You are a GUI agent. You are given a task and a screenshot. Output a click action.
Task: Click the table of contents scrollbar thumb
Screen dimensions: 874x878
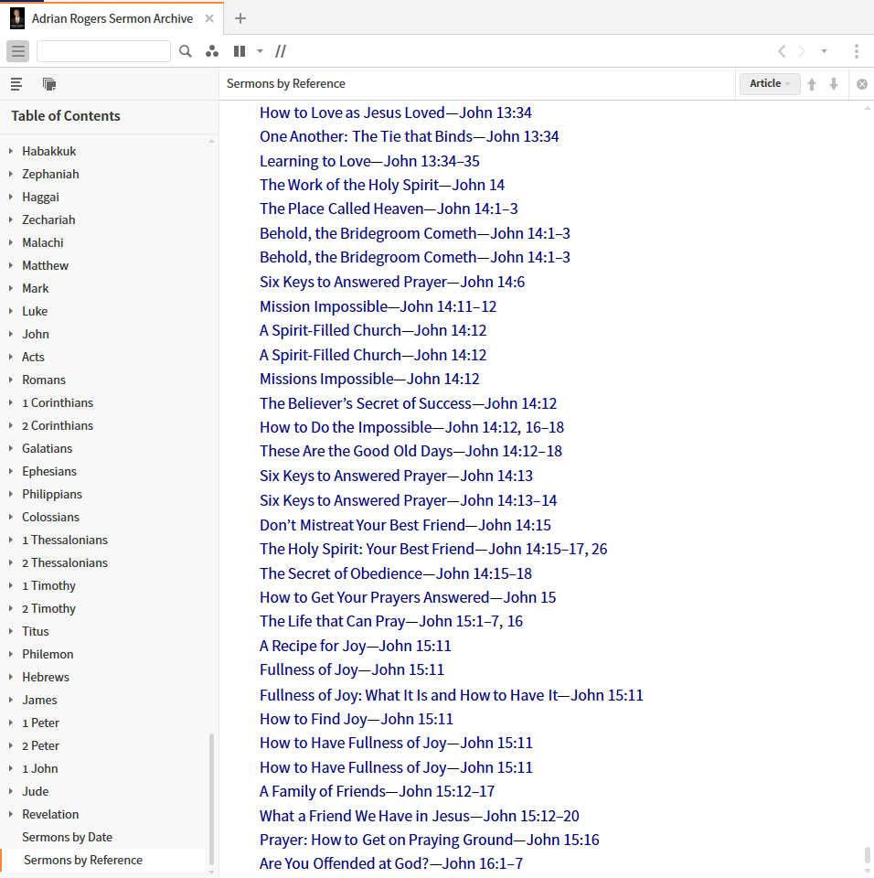211,799
